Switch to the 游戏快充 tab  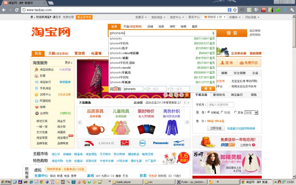(219, 95)
